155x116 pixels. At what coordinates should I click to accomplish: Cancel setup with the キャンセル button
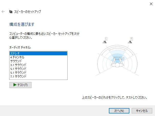pyautogui.click(x=142, y=111)
